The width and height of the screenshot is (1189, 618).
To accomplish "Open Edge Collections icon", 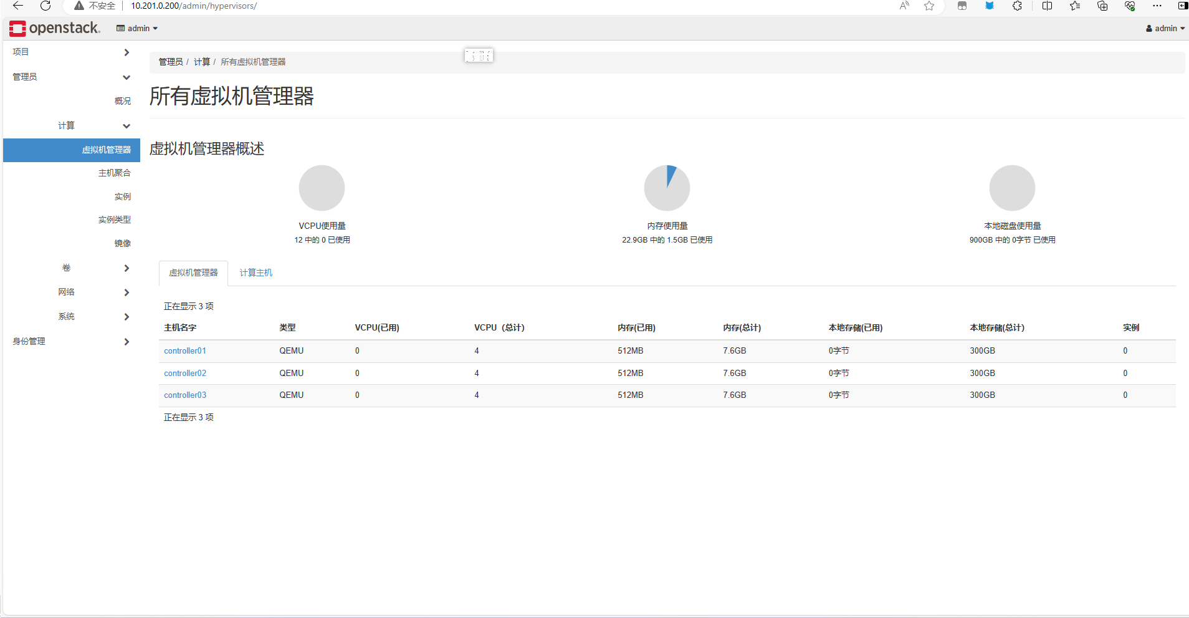I will (x=1102, y=6).
